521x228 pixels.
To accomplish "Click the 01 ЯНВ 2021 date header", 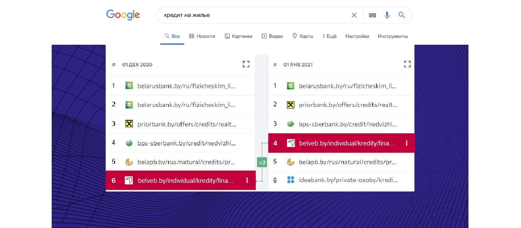I will [298, 65].
